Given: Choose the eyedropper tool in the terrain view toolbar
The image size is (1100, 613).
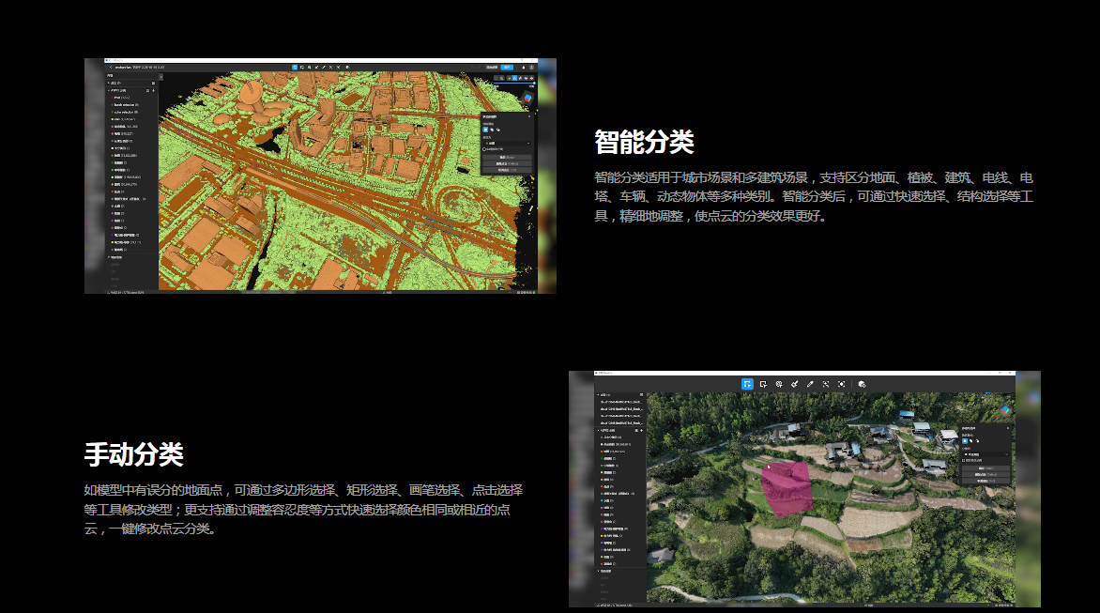Looking at the screenshot, I should pos(810,384).
